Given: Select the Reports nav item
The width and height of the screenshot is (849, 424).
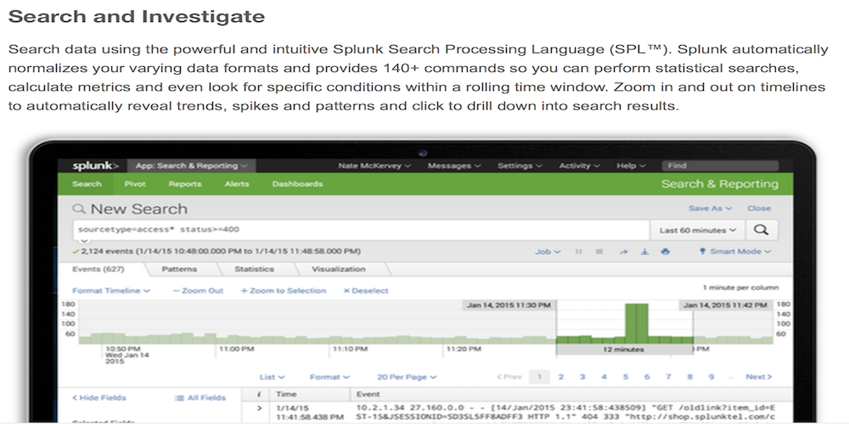Looking at the screenshot, I should (x=184, y=184).
